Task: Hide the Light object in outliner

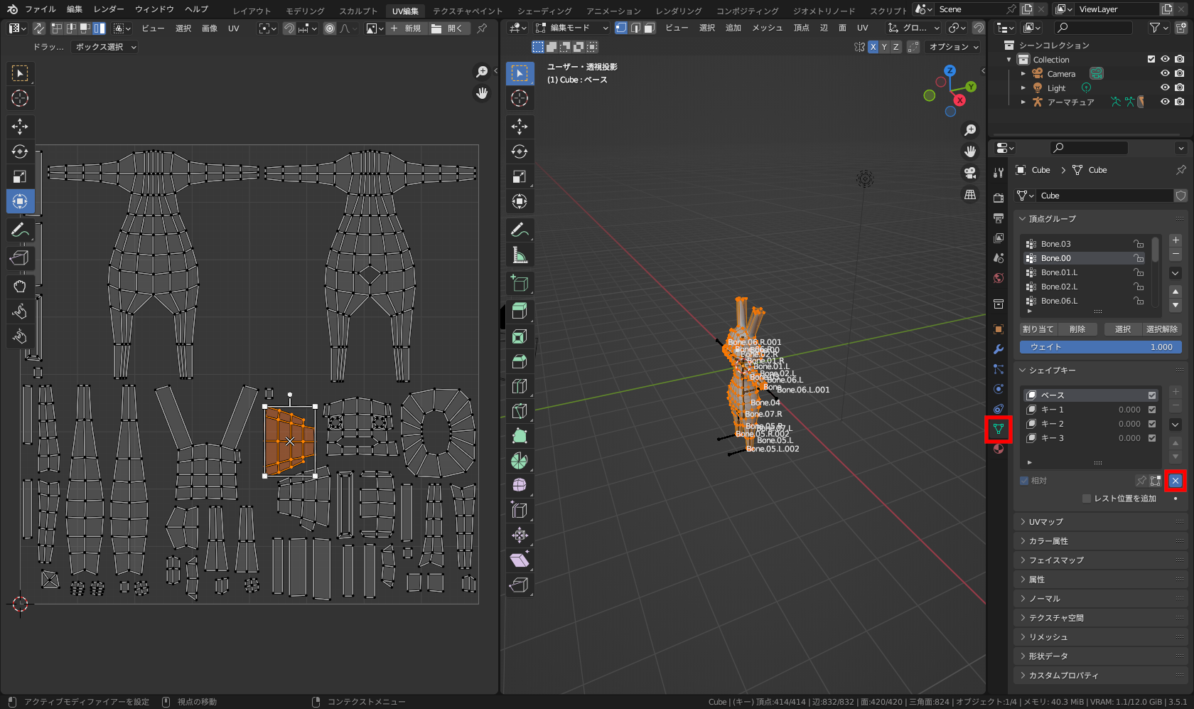Action: click(x=1165, y=87)
